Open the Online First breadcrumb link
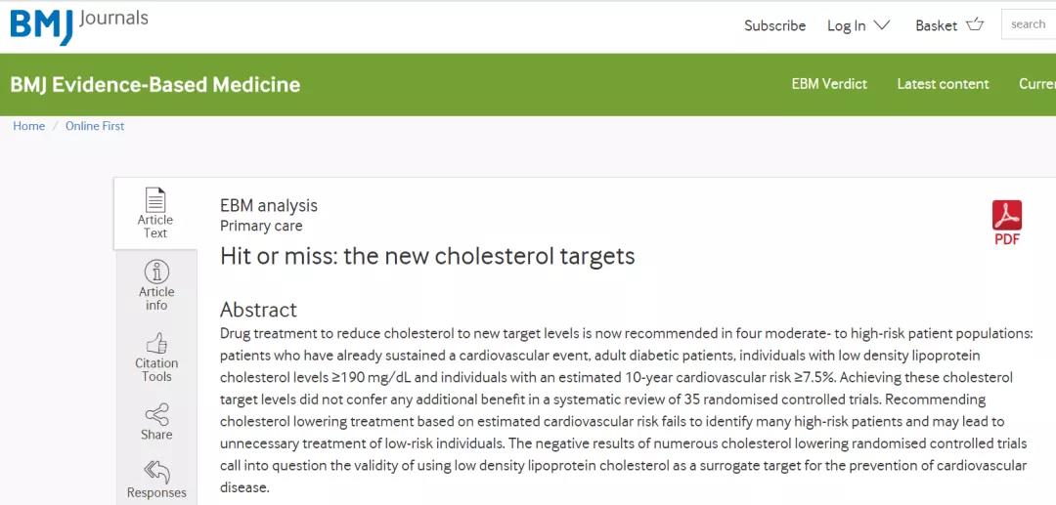The image size is (1056, 505). [x=95, y=126]
